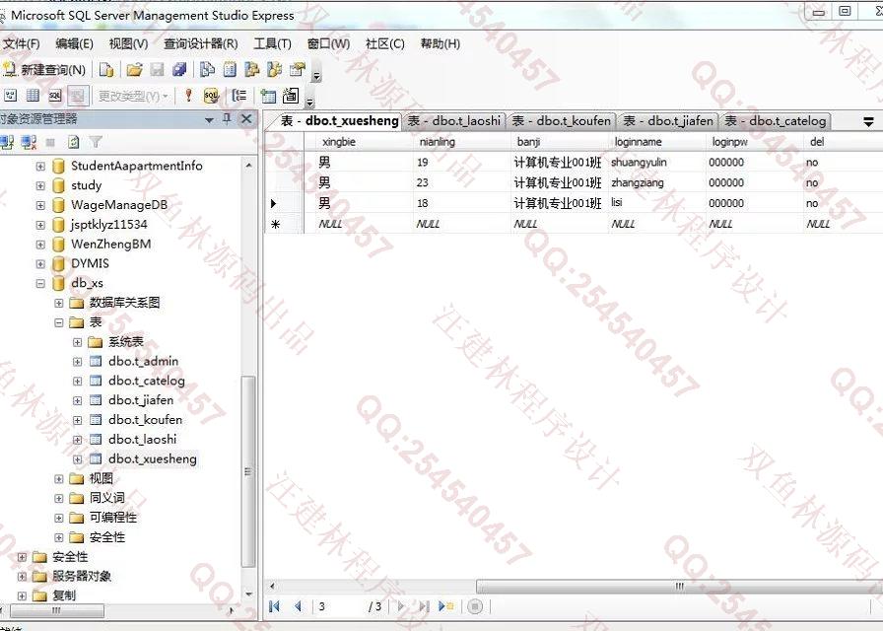Select the 数据库关系图 folder
Image resolution: width=883 pixels, height=631 pixels.
(x=124, y=303)
